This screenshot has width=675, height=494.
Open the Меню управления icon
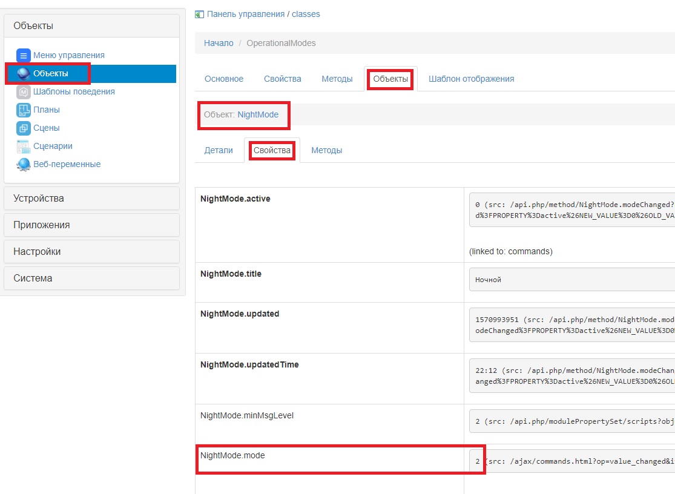click(22, 55)
